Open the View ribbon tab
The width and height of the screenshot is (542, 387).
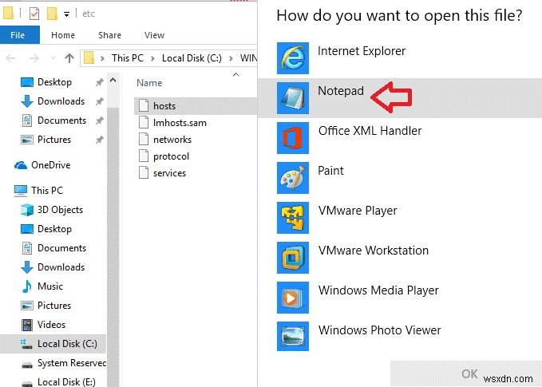tap(155, 35)
